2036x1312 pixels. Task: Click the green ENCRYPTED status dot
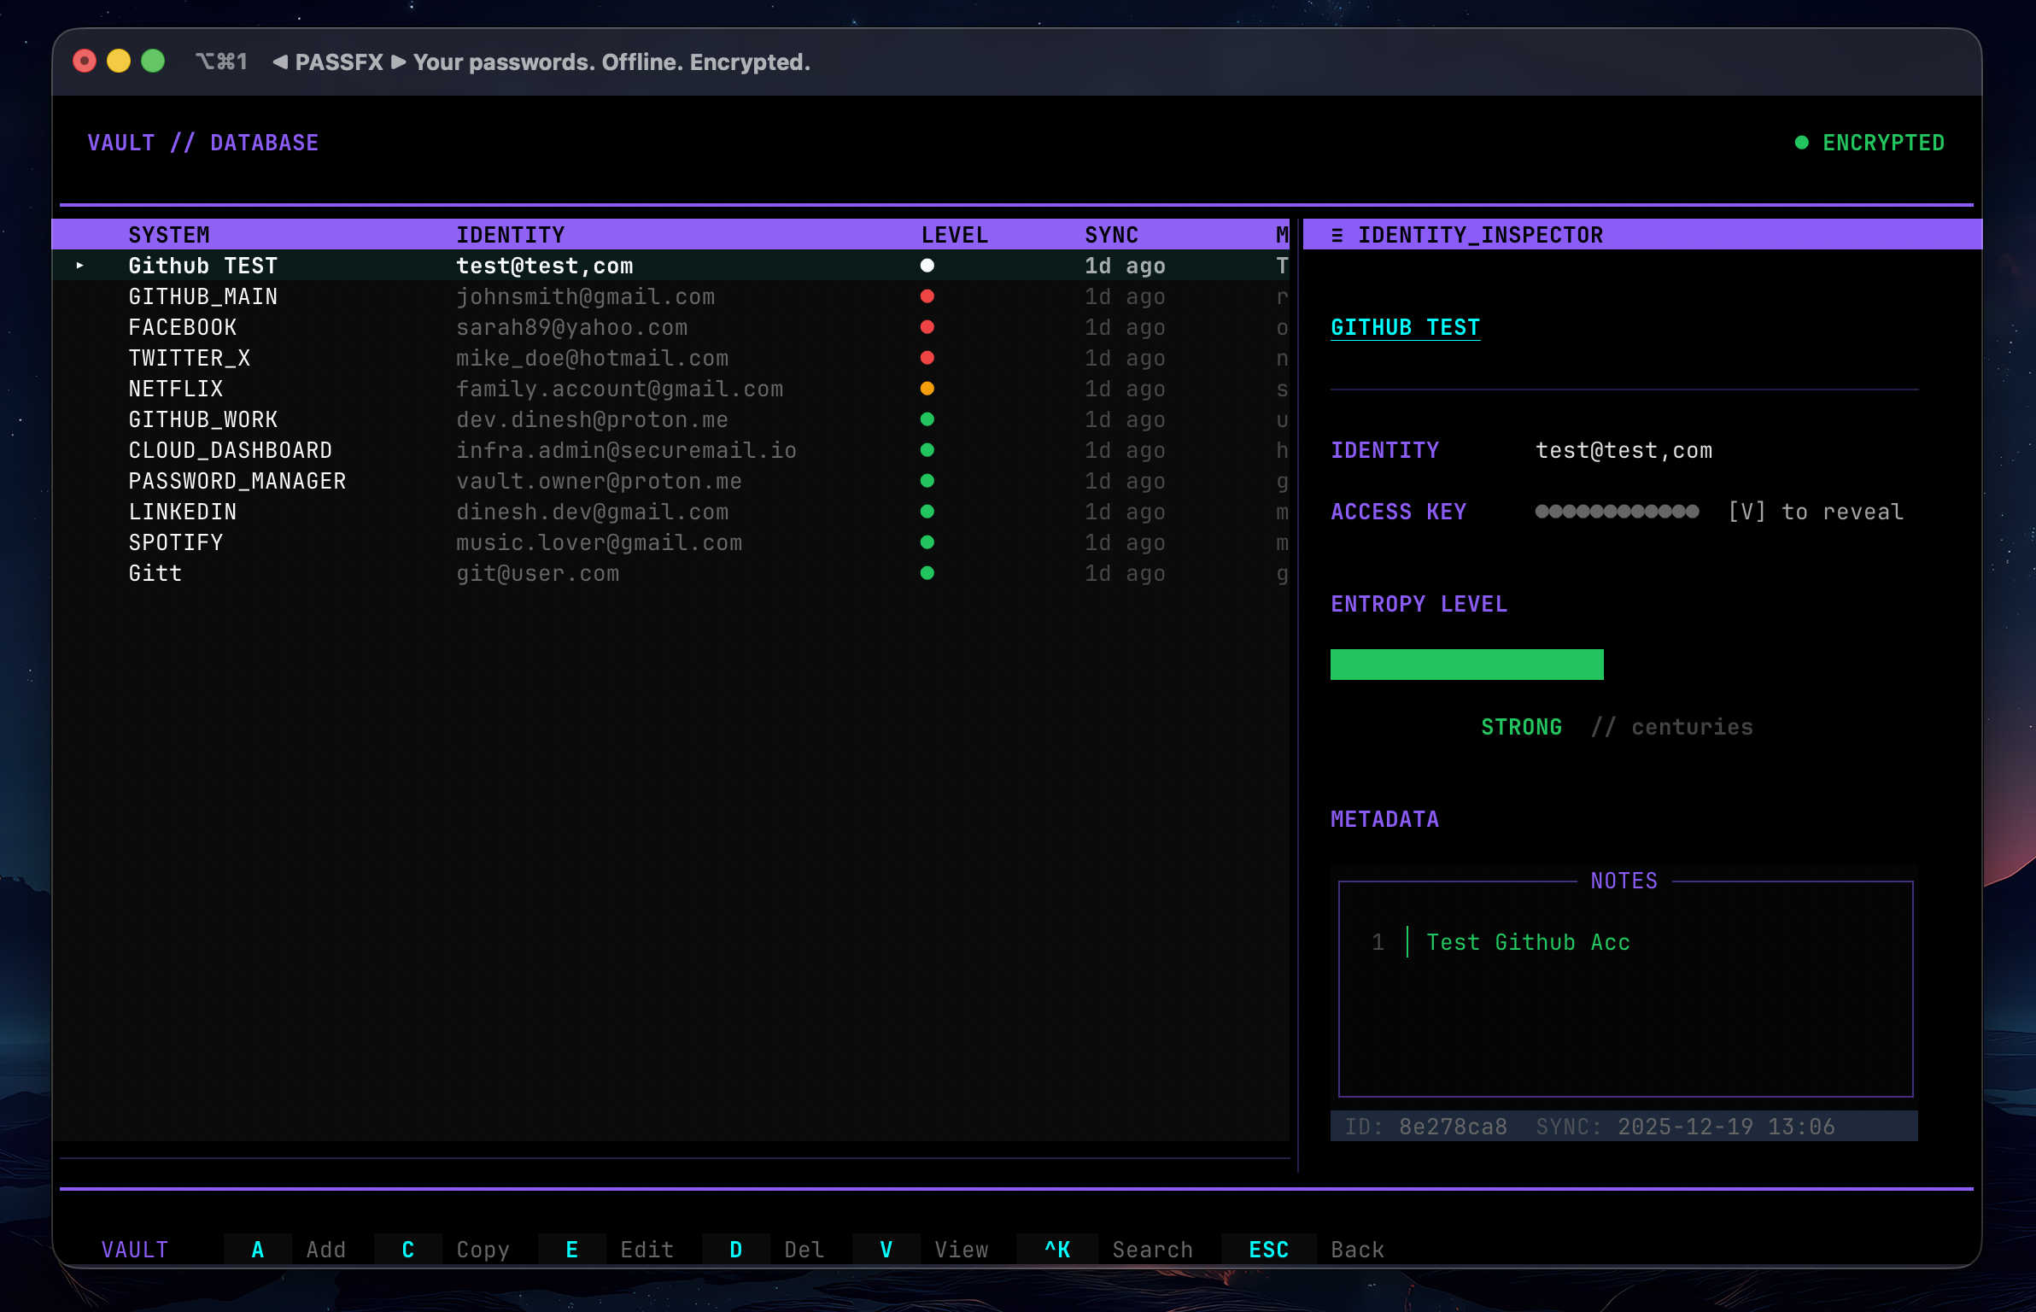click(1802, 143)
